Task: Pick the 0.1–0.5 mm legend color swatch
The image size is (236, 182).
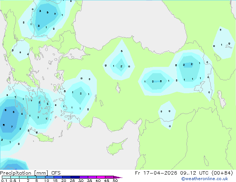Action: [x=6, y=177]
